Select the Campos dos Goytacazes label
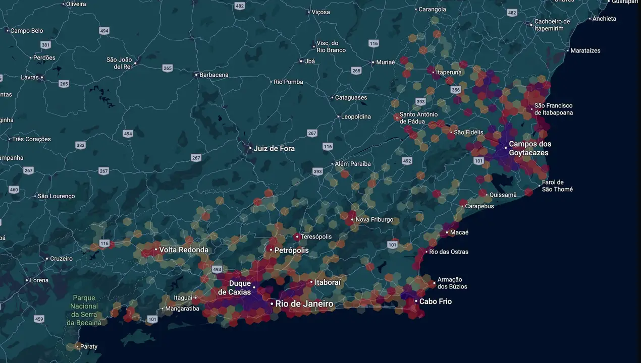Screen dimensions: 641x363 [x=529, y=148]
